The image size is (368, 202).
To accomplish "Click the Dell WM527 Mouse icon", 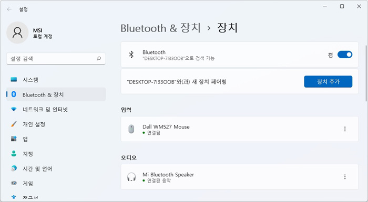I will pyautogui.click(x=131, y=129).
